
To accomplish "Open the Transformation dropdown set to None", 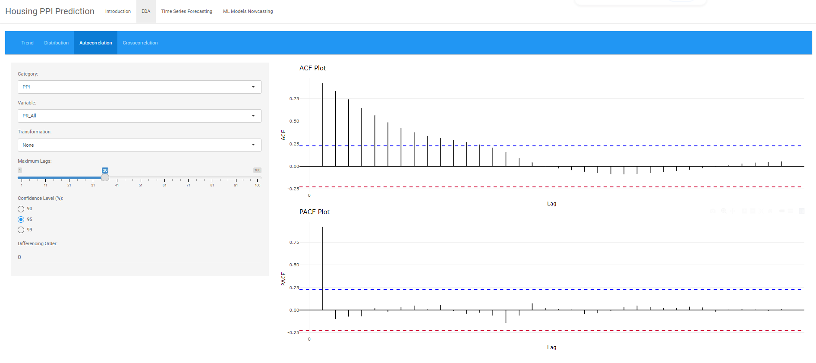I will 139,145.
